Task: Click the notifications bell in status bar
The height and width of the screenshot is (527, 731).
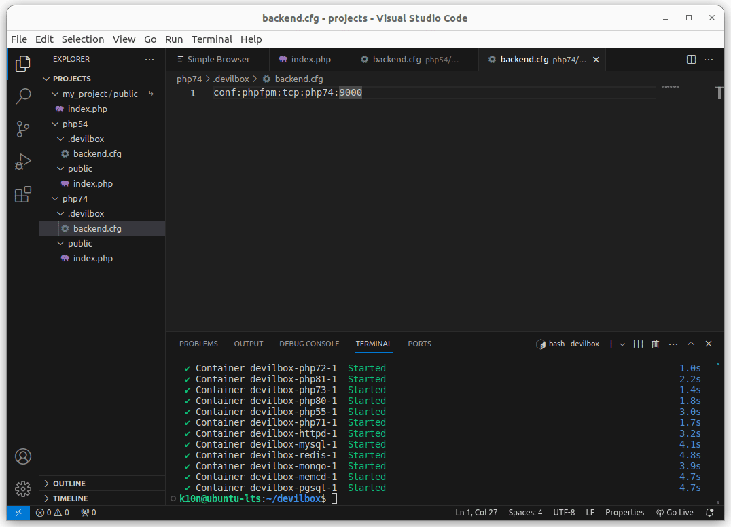Action: point(710,513)
